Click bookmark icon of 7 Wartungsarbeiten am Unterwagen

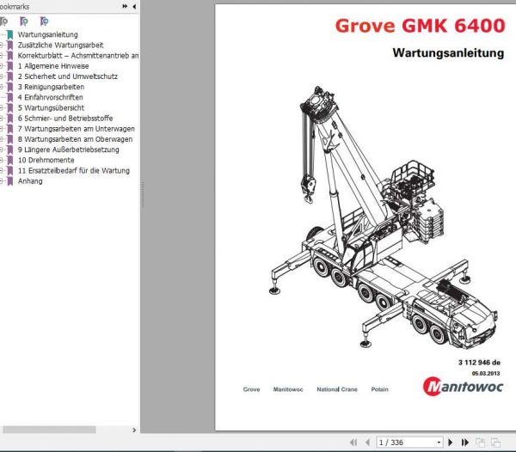tap(10, 129)
